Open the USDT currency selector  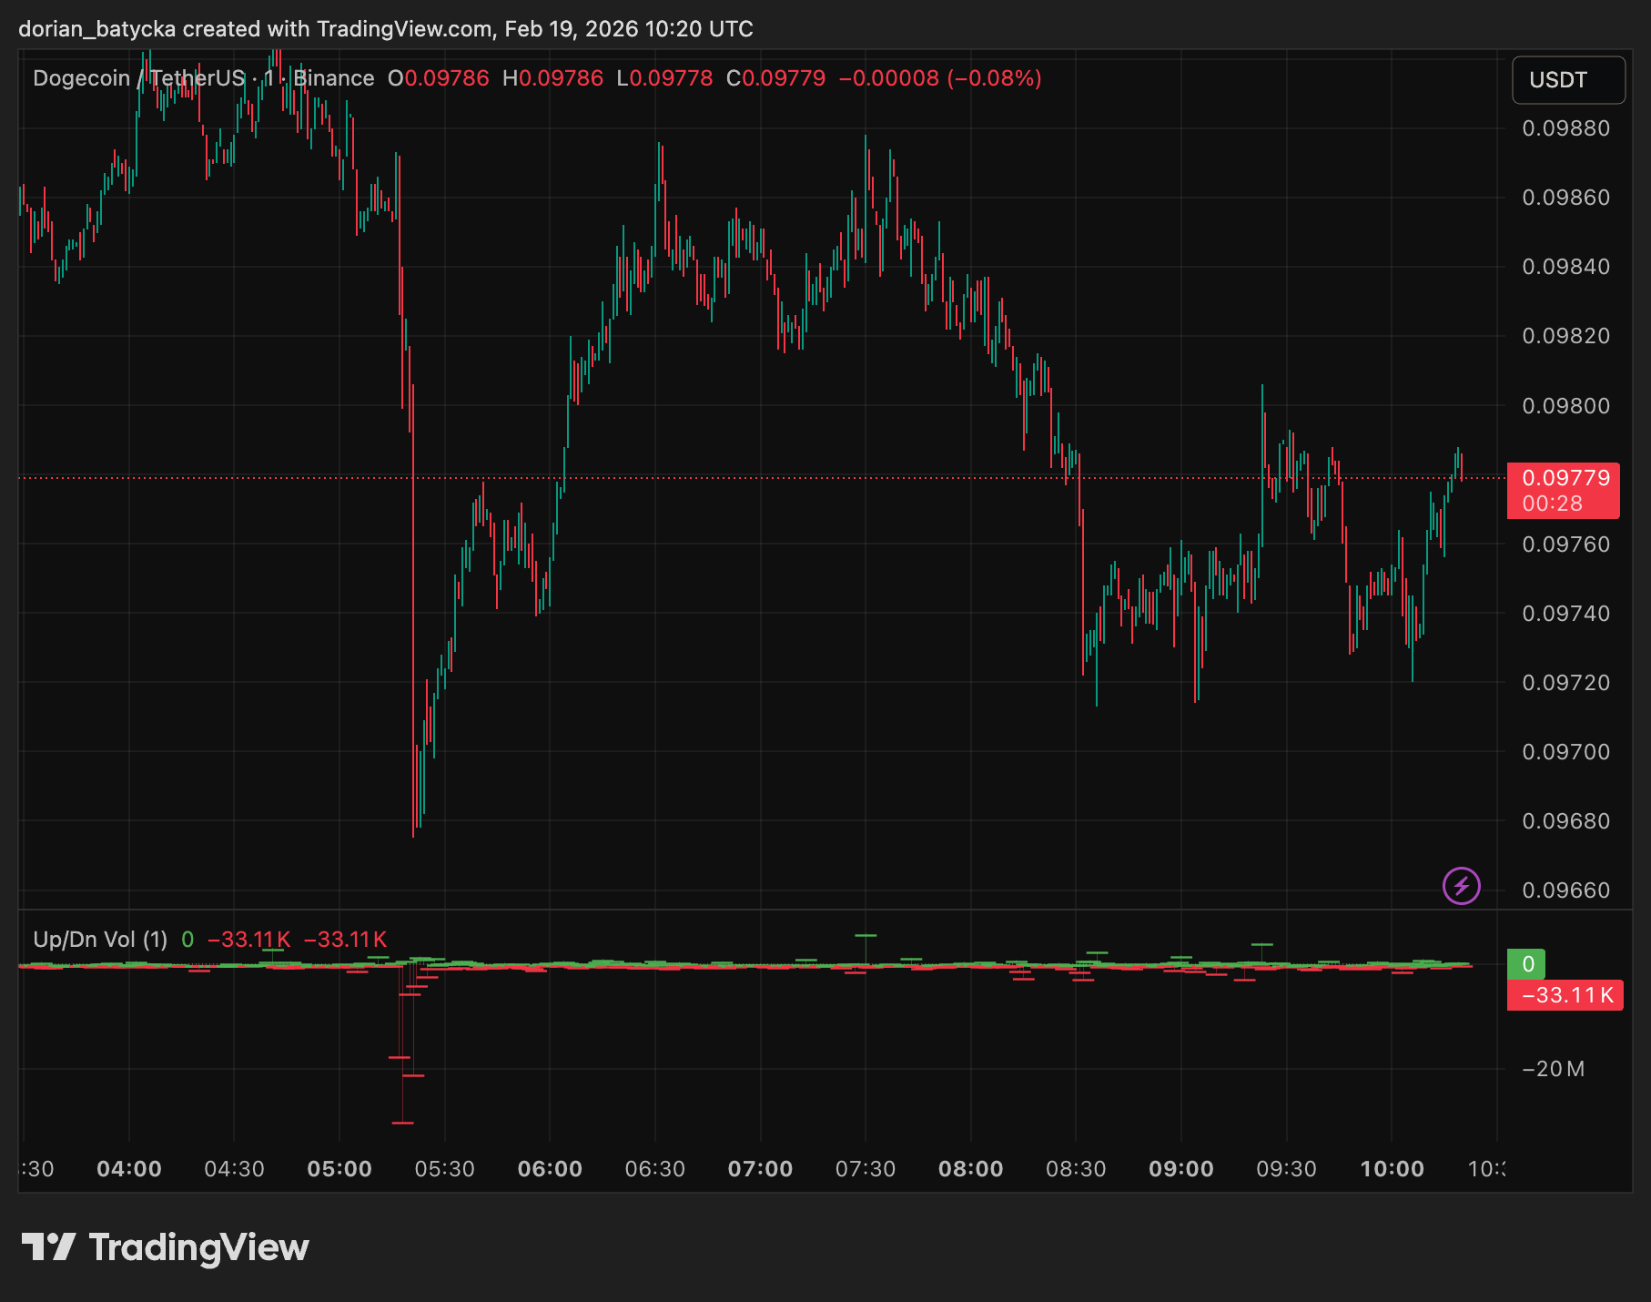1568,80
